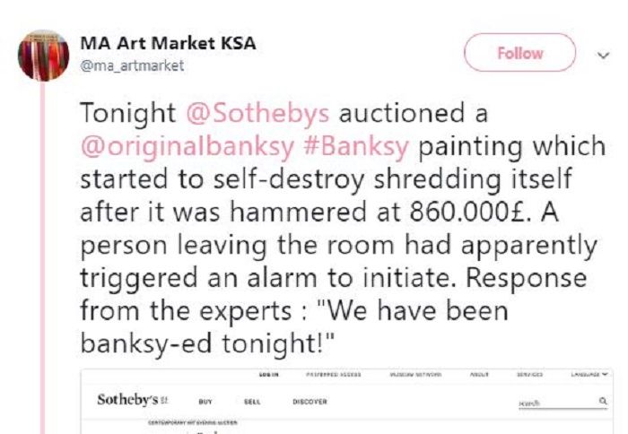Focus the Sotheby's search field
Image resolution: width=628 pixels, height=434 pixels.
(558, 403)
